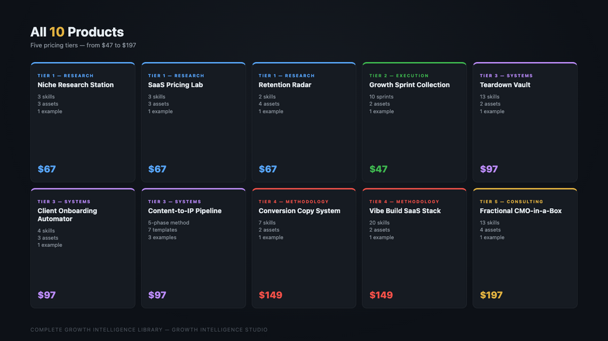Click the $149 price on Conversion Copy System
The height and width of the screenshot is (341, 608).
coord(270,295)
